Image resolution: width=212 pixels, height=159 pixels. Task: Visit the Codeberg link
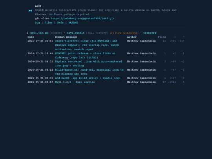[x=150, y=33]
